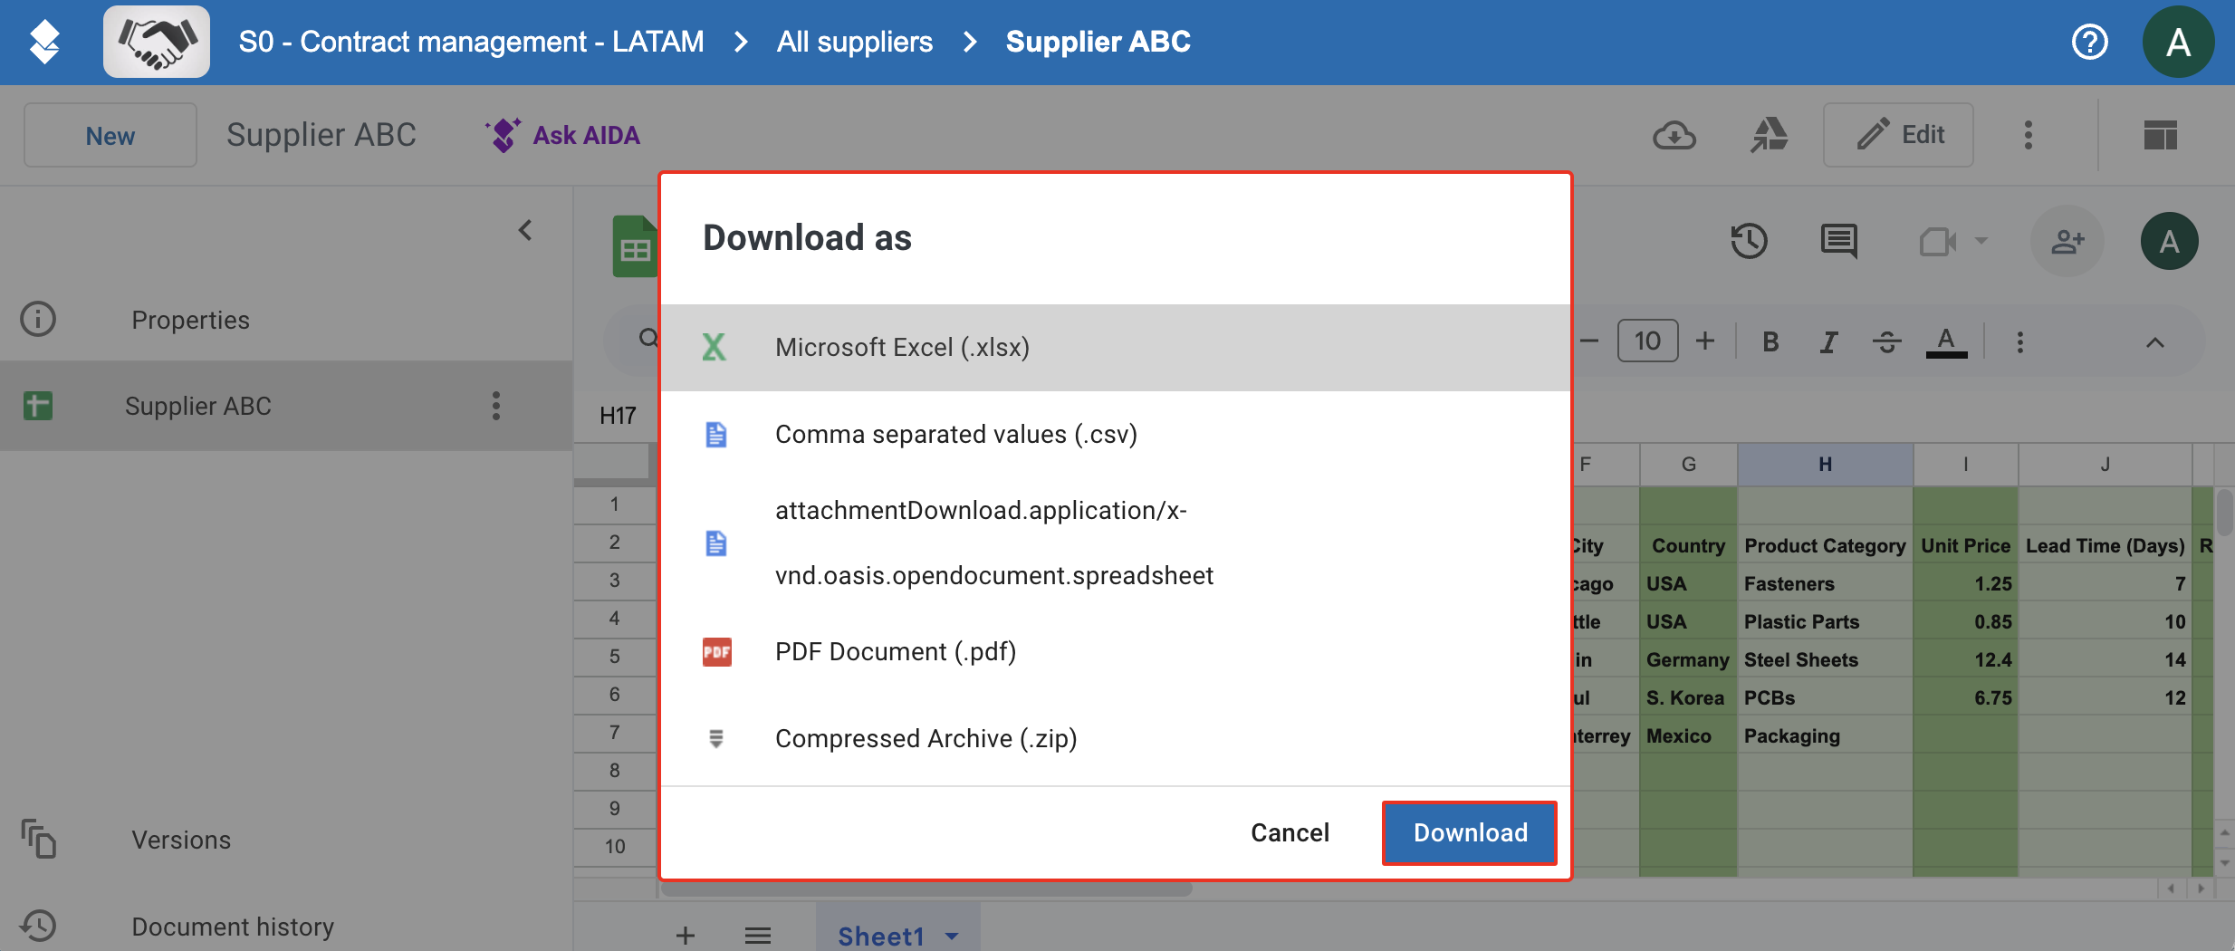Select column H header
This screenshot has height=951, width=2235.
[x=1825, y=464]
